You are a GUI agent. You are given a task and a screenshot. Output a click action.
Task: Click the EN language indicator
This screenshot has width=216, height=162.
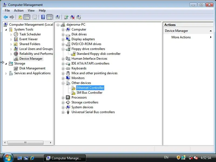[x=166, y=157]
